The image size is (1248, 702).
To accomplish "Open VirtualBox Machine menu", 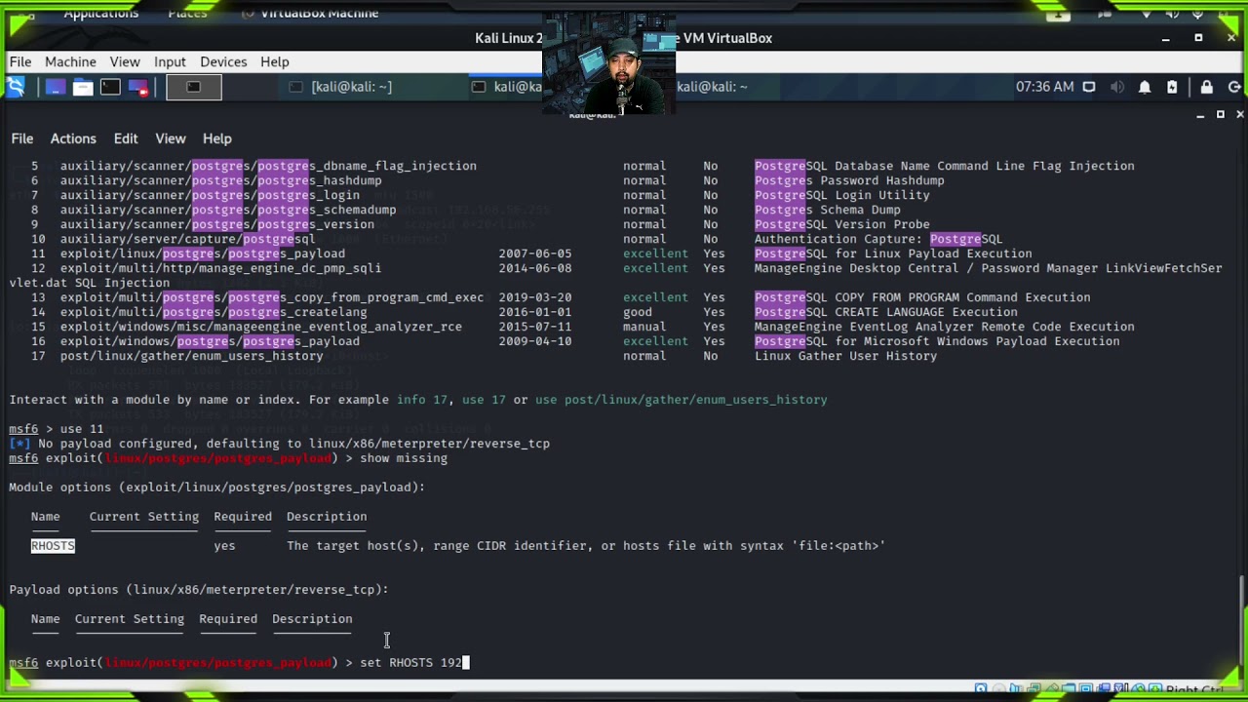I will 70,61.
